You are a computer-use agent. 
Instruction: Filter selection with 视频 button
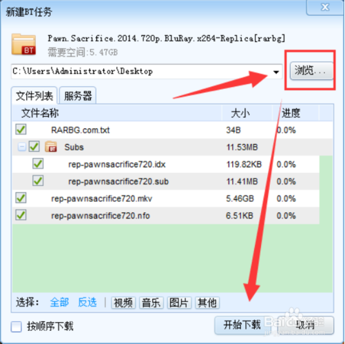click(x=123, y=303)
